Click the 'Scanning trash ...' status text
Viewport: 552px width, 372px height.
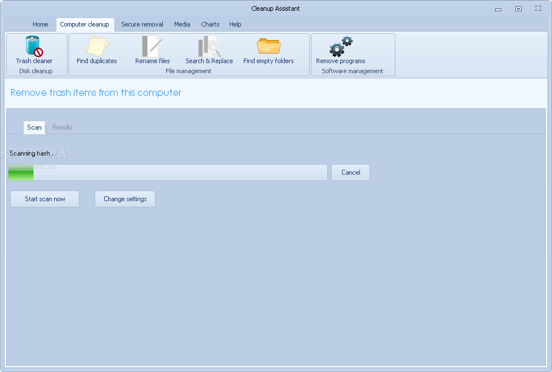33,153
